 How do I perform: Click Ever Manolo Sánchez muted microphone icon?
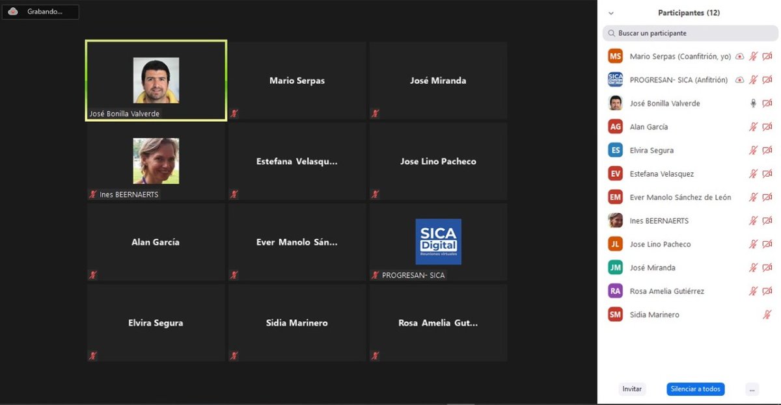754,197
